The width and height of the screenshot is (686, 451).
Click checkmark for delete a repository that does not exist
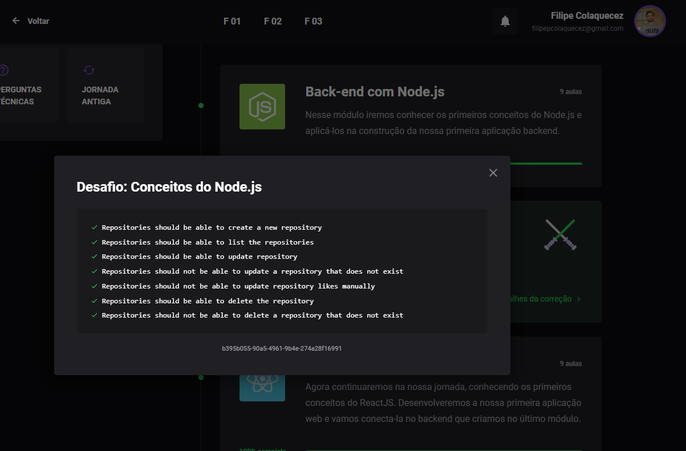pyautogui.click(x=95, y=315)
